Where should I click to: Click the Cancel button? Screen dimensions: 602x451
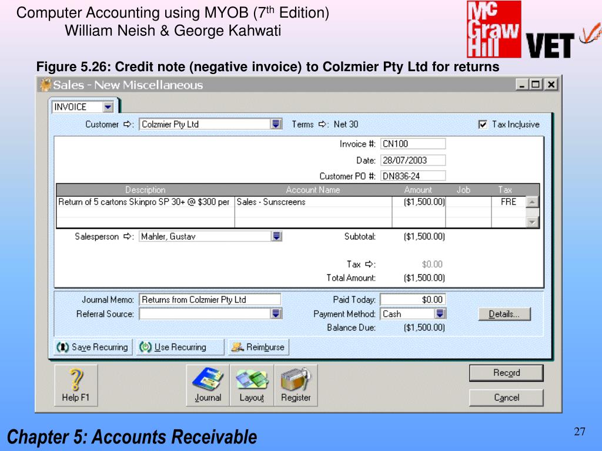point(506,398)
